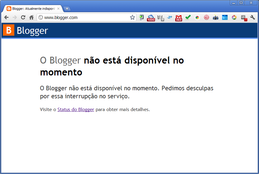This screenshot has height=174, width=259.
Task: Click the Picasa pinwheel extension icon
Action: (234, 18)
